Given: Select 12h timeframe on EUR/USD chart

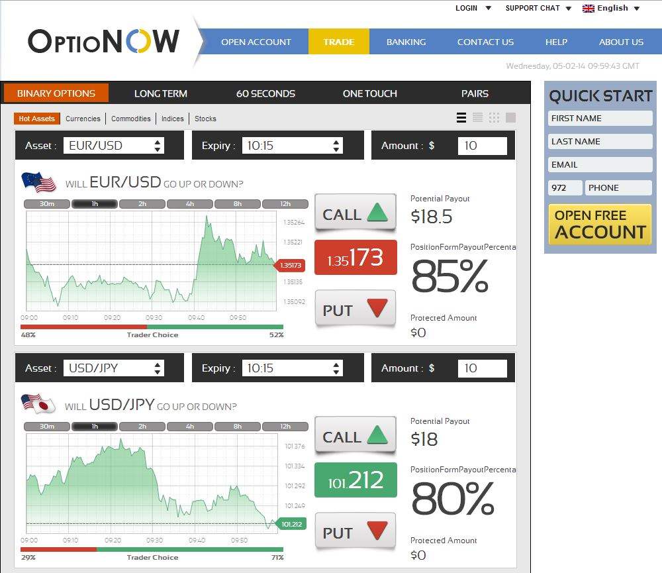Looking at the screenshot, I should pos(285,203).
